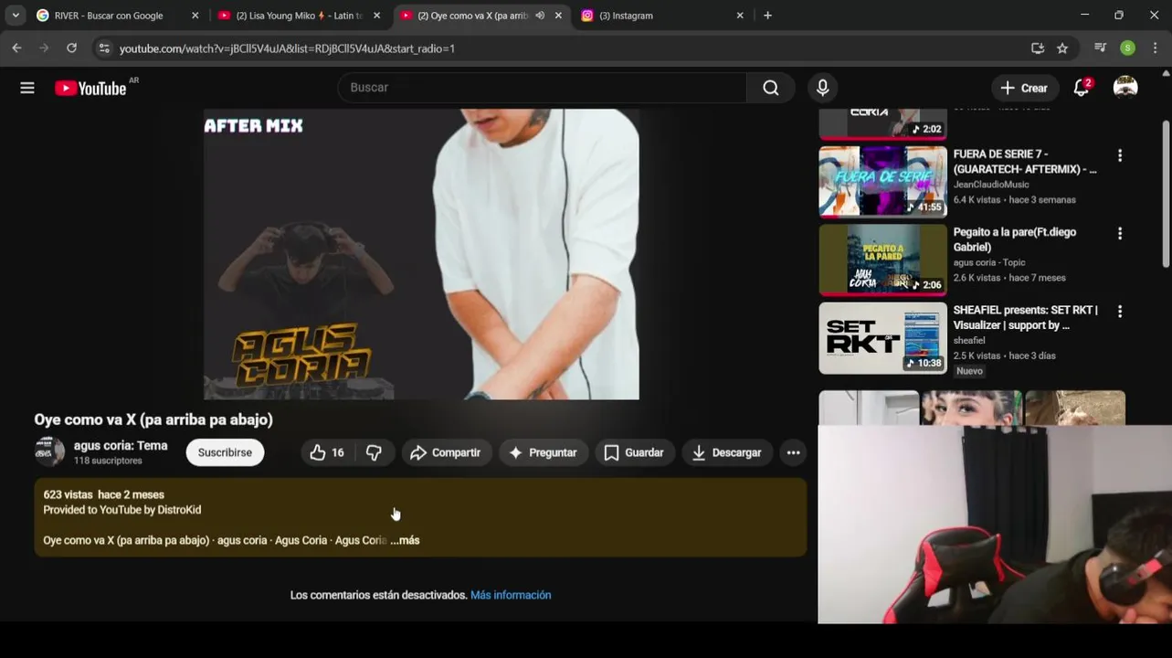Image resolution: width=1172 pixels, height=658 pixels.
Task: Open a new browser tab
Action: click(767, 16)
